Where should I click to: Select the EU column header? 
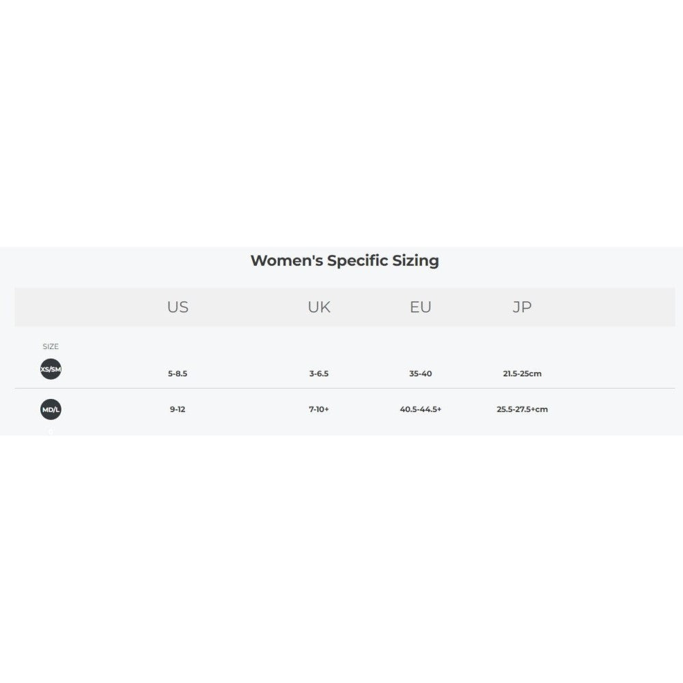(421, 307)
